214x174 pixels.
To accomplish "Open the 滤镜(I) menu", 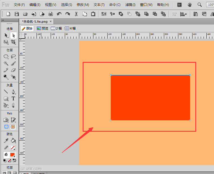I will pos(130,5).
